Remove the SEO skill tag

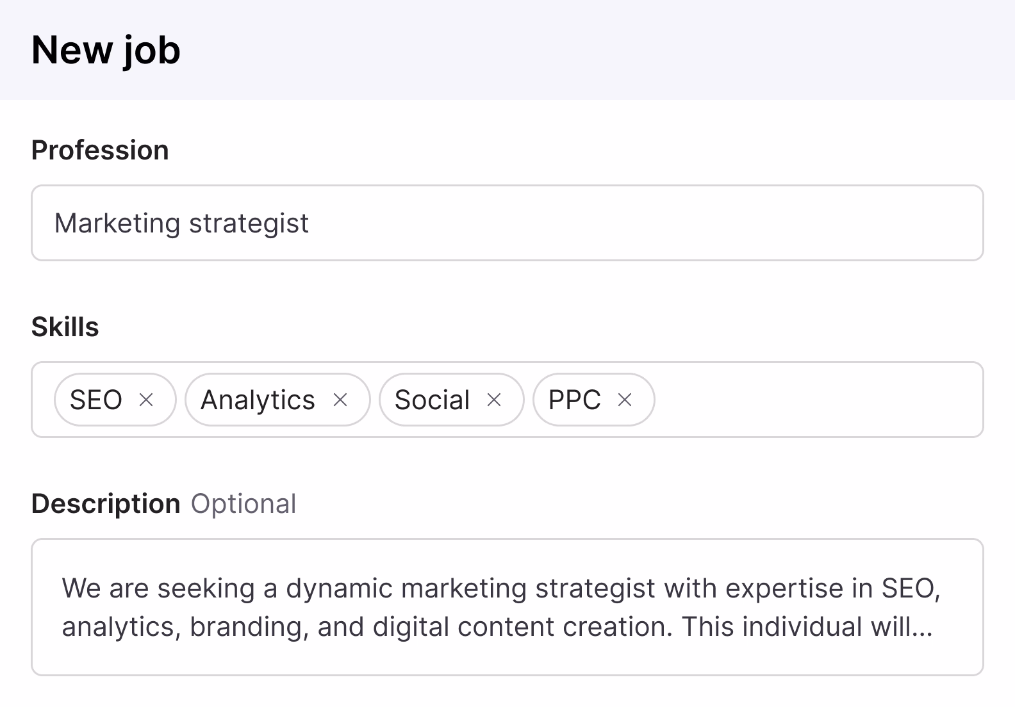click(146, 400)
